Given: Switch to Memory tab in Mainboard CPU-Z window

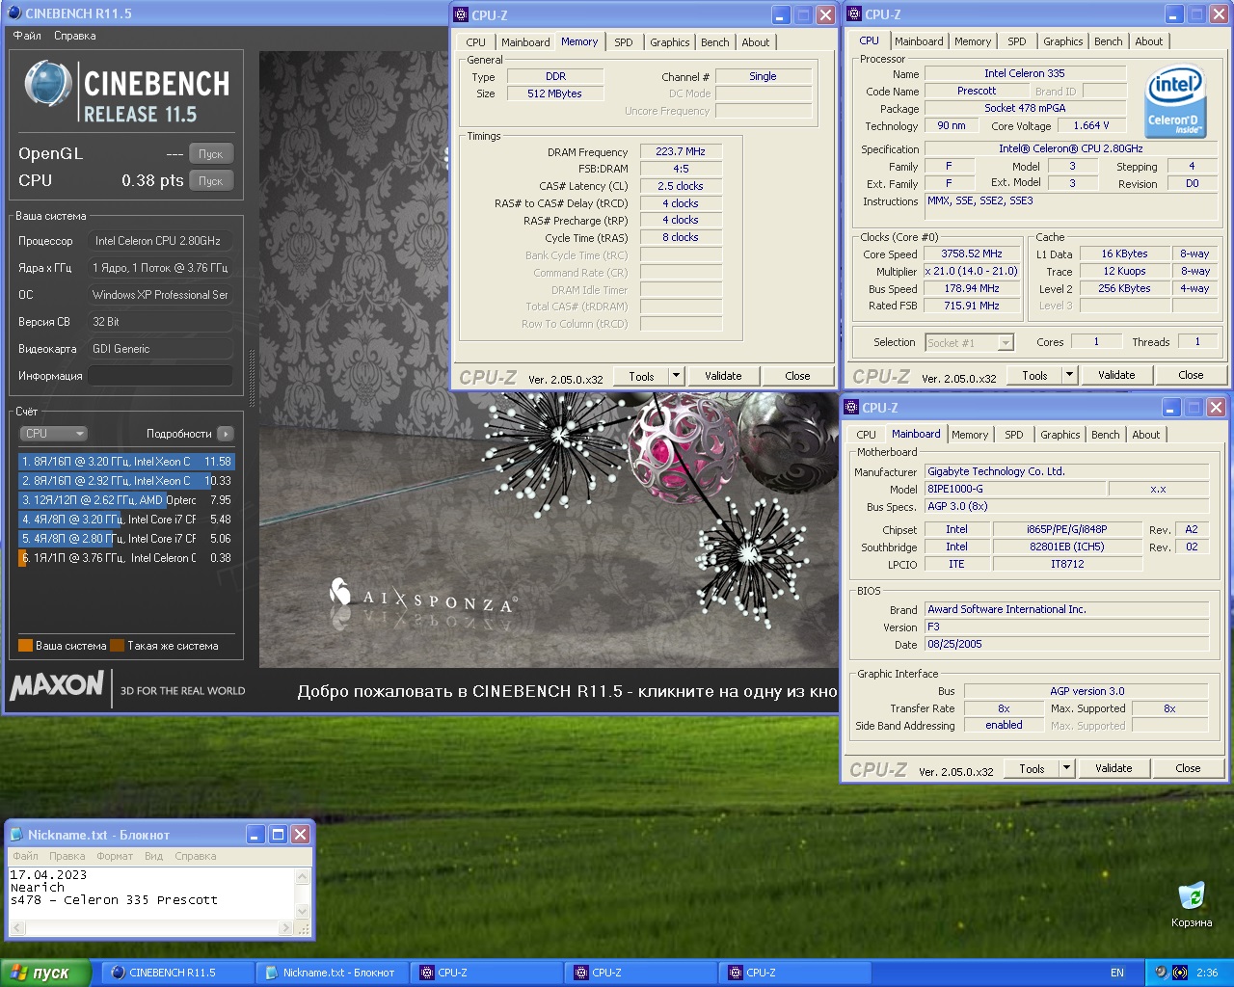Looking at the screenshot, I should [x=970, y=435].
